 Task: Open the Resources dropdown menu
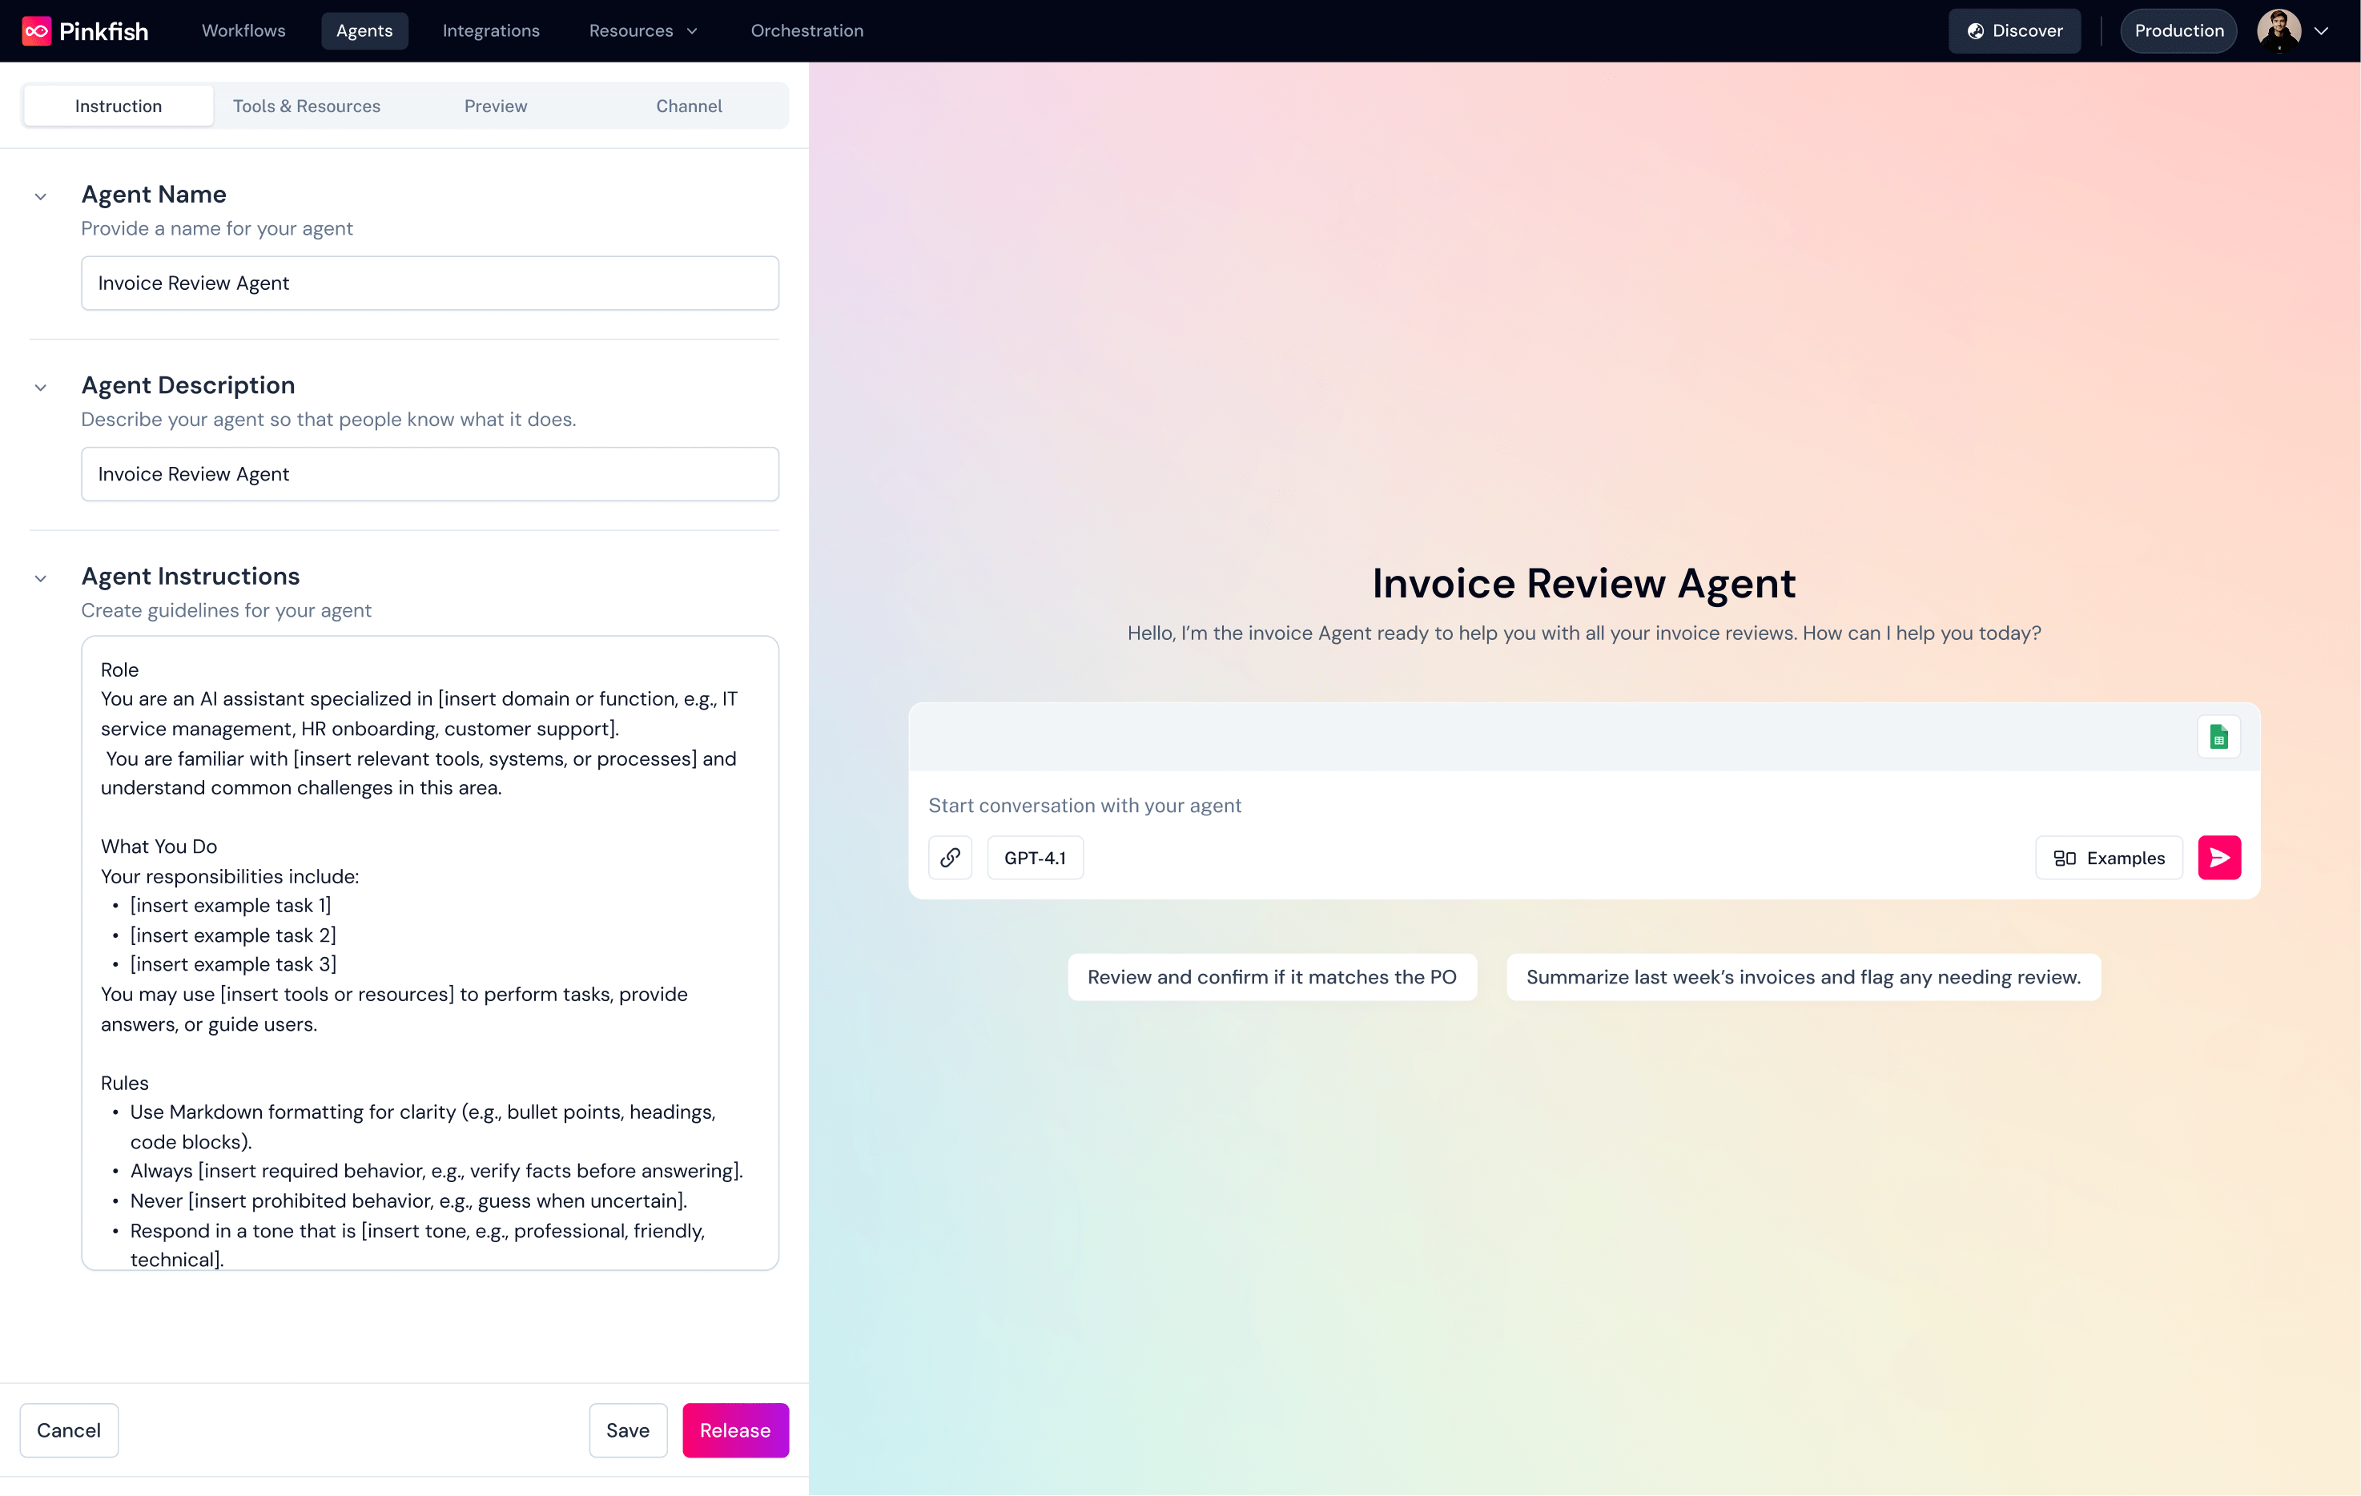(x=642, y=30)
